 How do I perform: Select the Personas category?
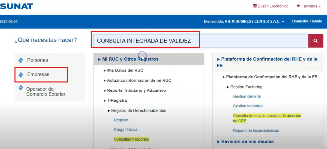(x=37, y=60)
